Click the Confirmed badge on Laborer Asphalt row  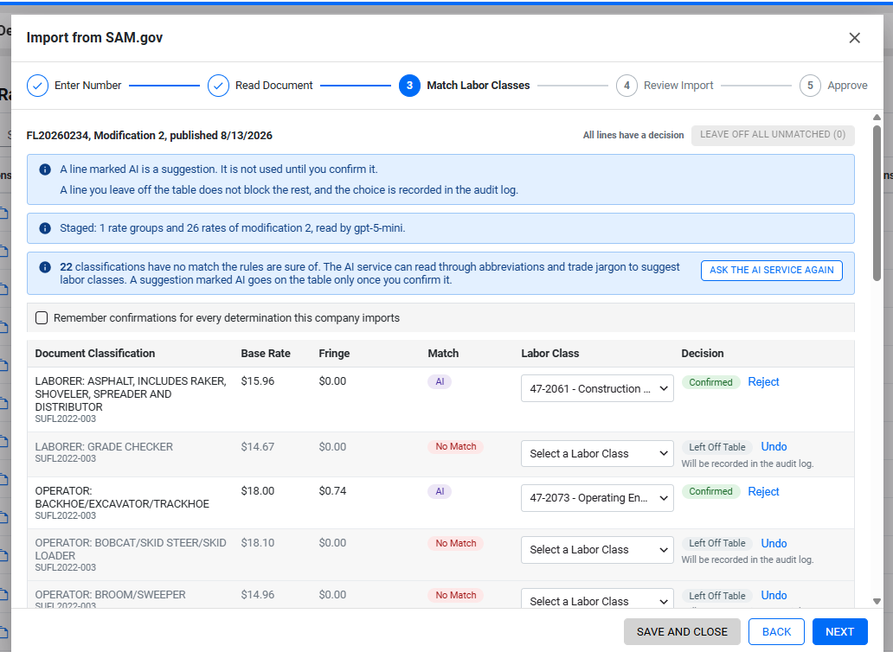click(x=710, y=382)
